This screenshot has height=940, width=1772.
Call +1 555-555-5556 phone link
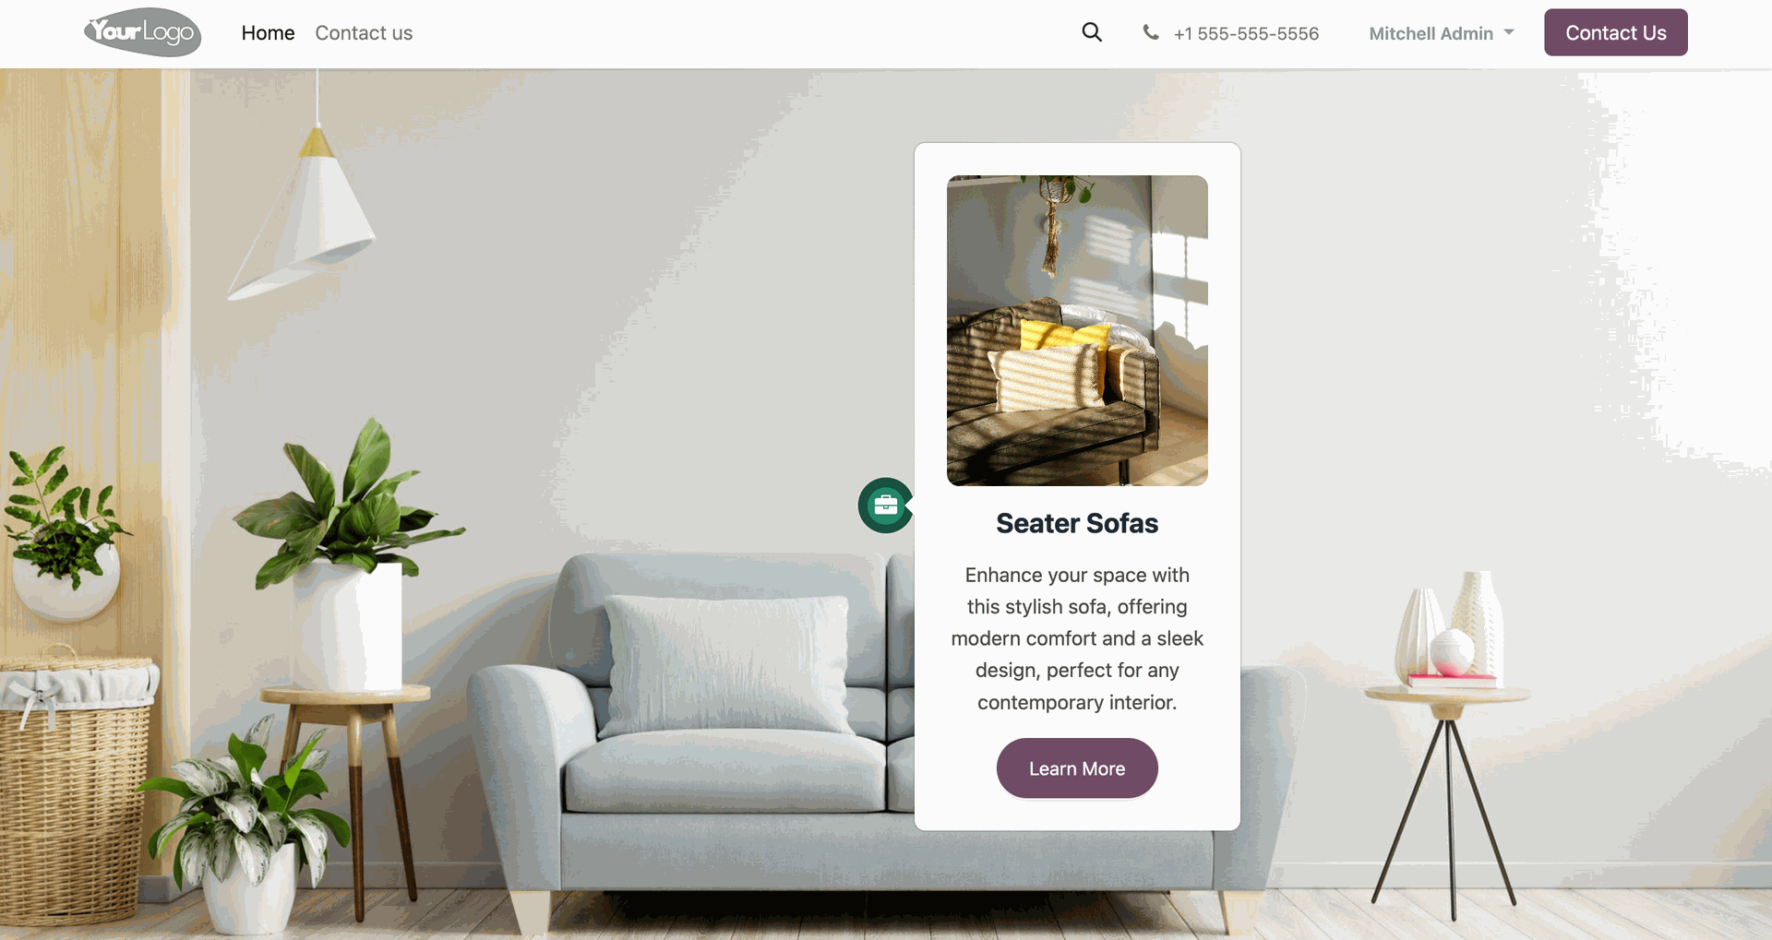[1246, 33]
